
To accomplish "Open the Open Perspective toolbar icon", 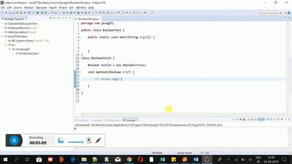I will click(x=281, y=13).
